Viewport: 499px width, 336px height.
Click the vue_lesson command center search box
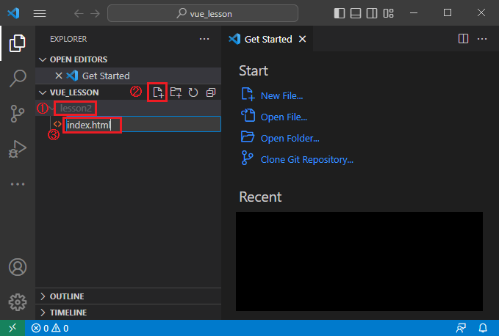[x=203, y=13]
